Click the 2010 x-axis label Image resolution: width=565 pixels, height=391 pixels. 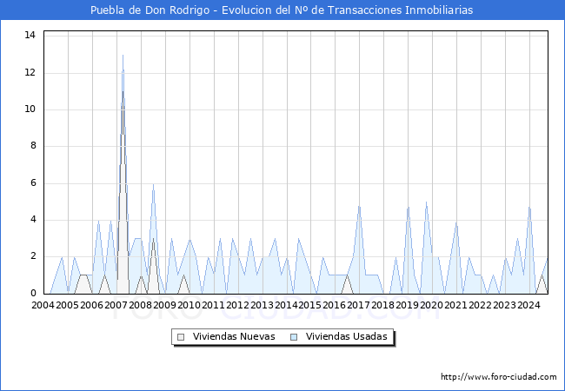tap(189, 305)
